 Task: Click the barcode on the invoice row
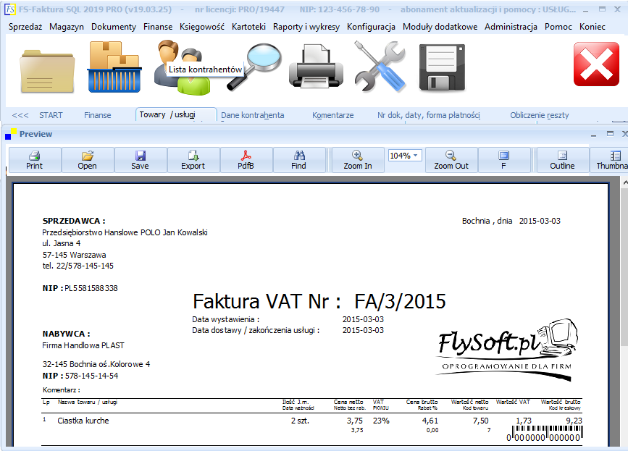click(x=545, y=434)
